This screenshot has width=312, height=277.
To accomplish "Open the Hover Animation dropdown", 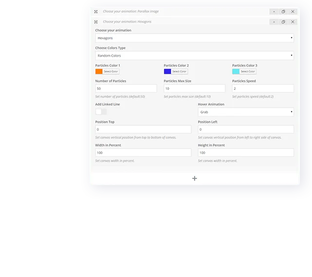I will tap(245, 112).
